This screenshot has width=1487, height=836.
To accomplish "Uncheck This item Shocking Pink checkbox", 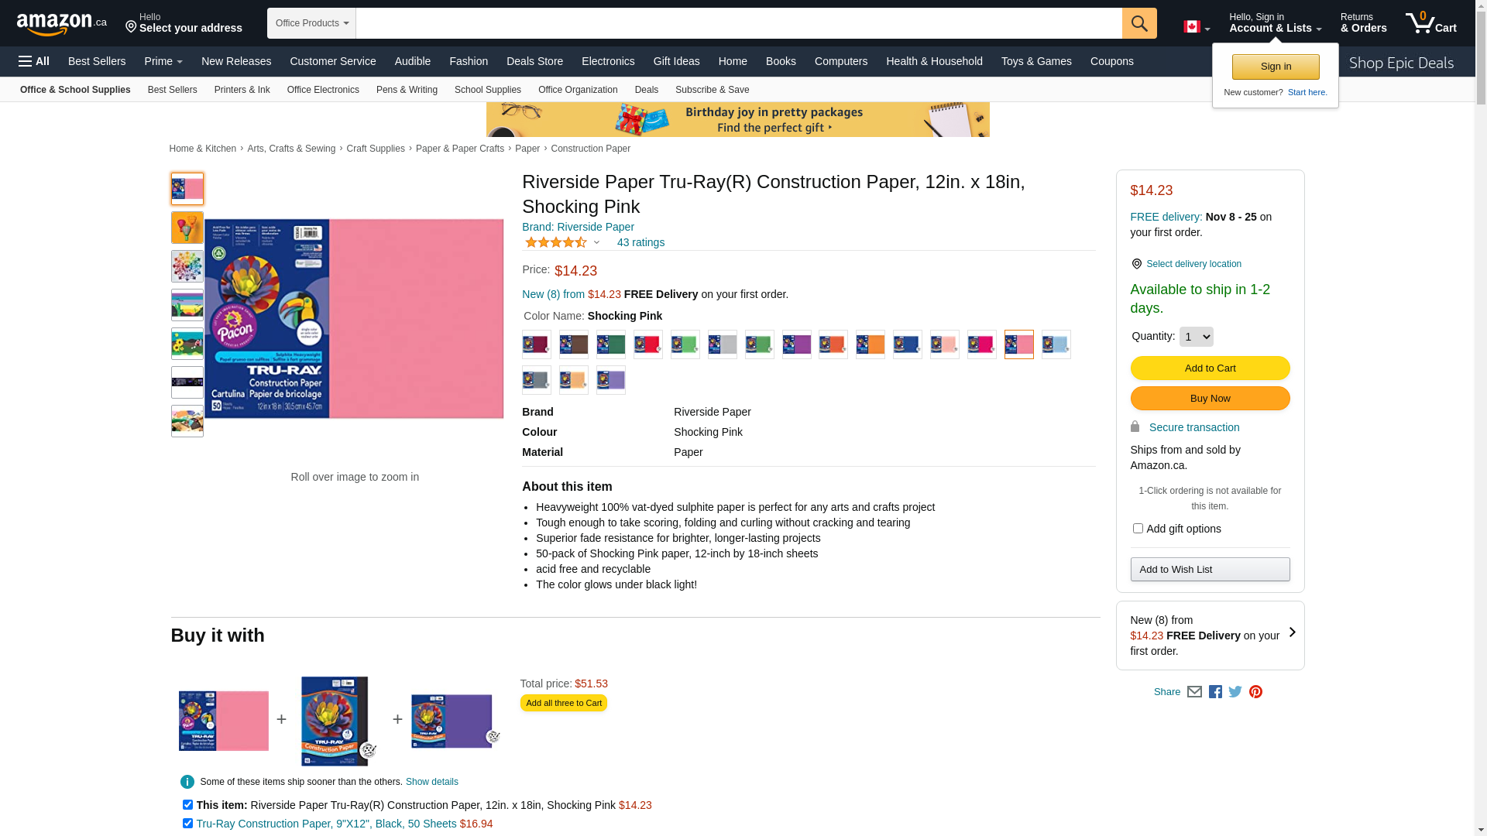I will 187,805.
